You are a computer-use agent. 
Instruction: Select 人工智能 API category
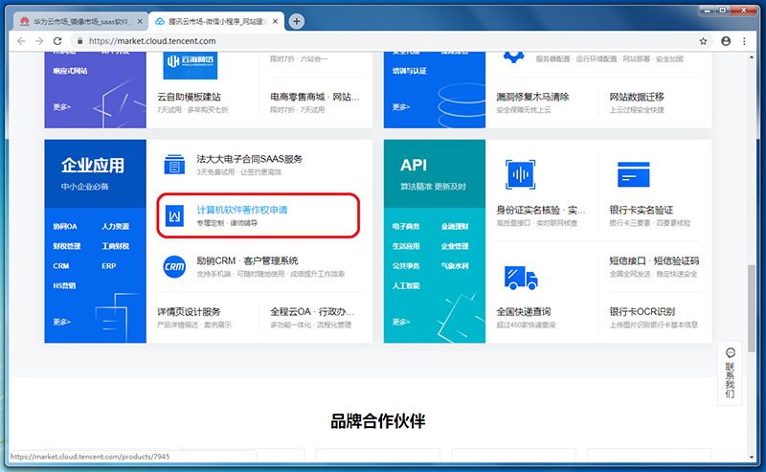(x=406, y=285)
